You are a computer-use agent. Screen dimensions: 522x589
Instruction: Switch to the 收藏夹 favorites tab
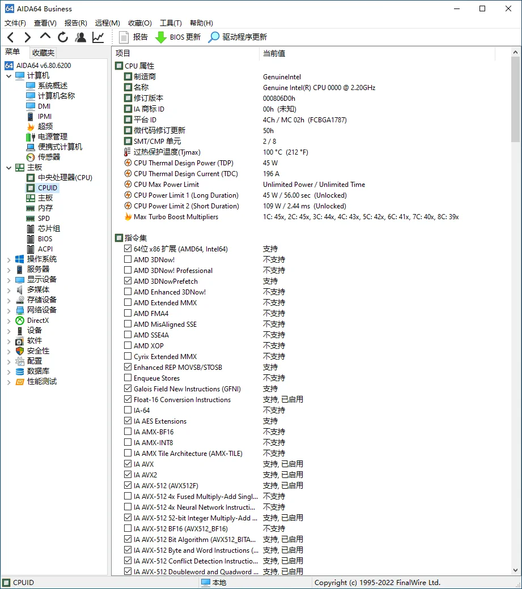pos(43,53)
